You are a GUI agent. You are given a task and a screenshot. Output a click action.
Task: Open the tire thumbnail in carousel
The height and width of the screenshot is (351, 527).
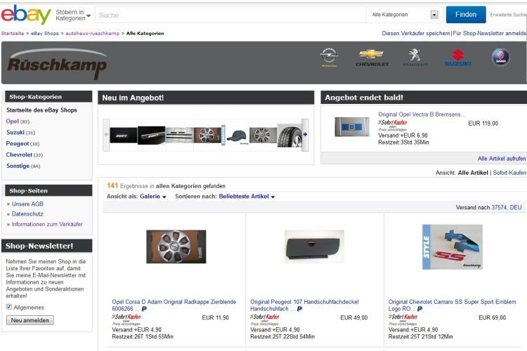(x=289, y=135)
